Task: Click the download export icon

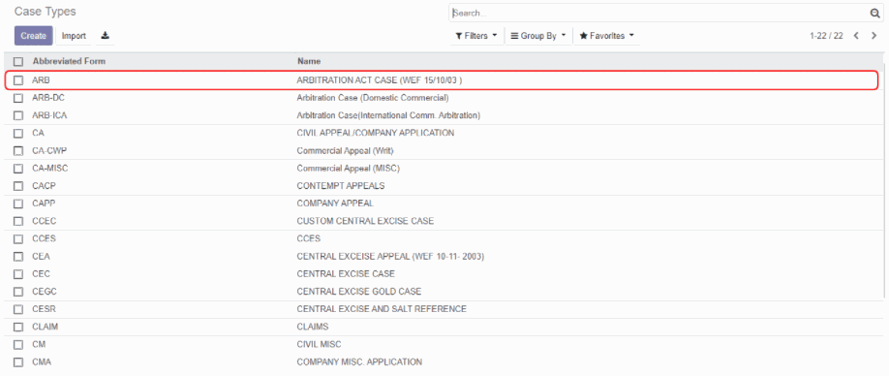Action: pos(105,35)
